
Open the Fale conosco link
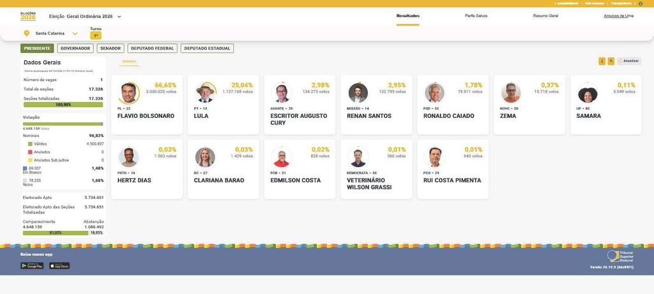click(x=594, y=3)
